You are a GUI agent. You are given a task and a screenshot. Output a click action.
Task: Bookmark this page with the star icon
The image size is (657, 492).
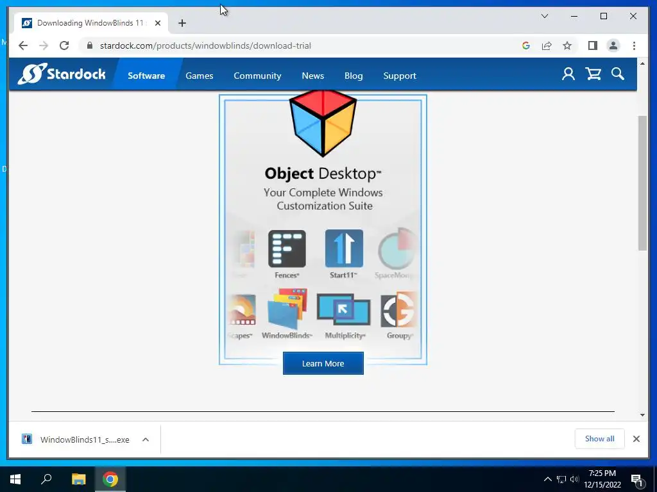pyautogui.click(x=567, y=45)
